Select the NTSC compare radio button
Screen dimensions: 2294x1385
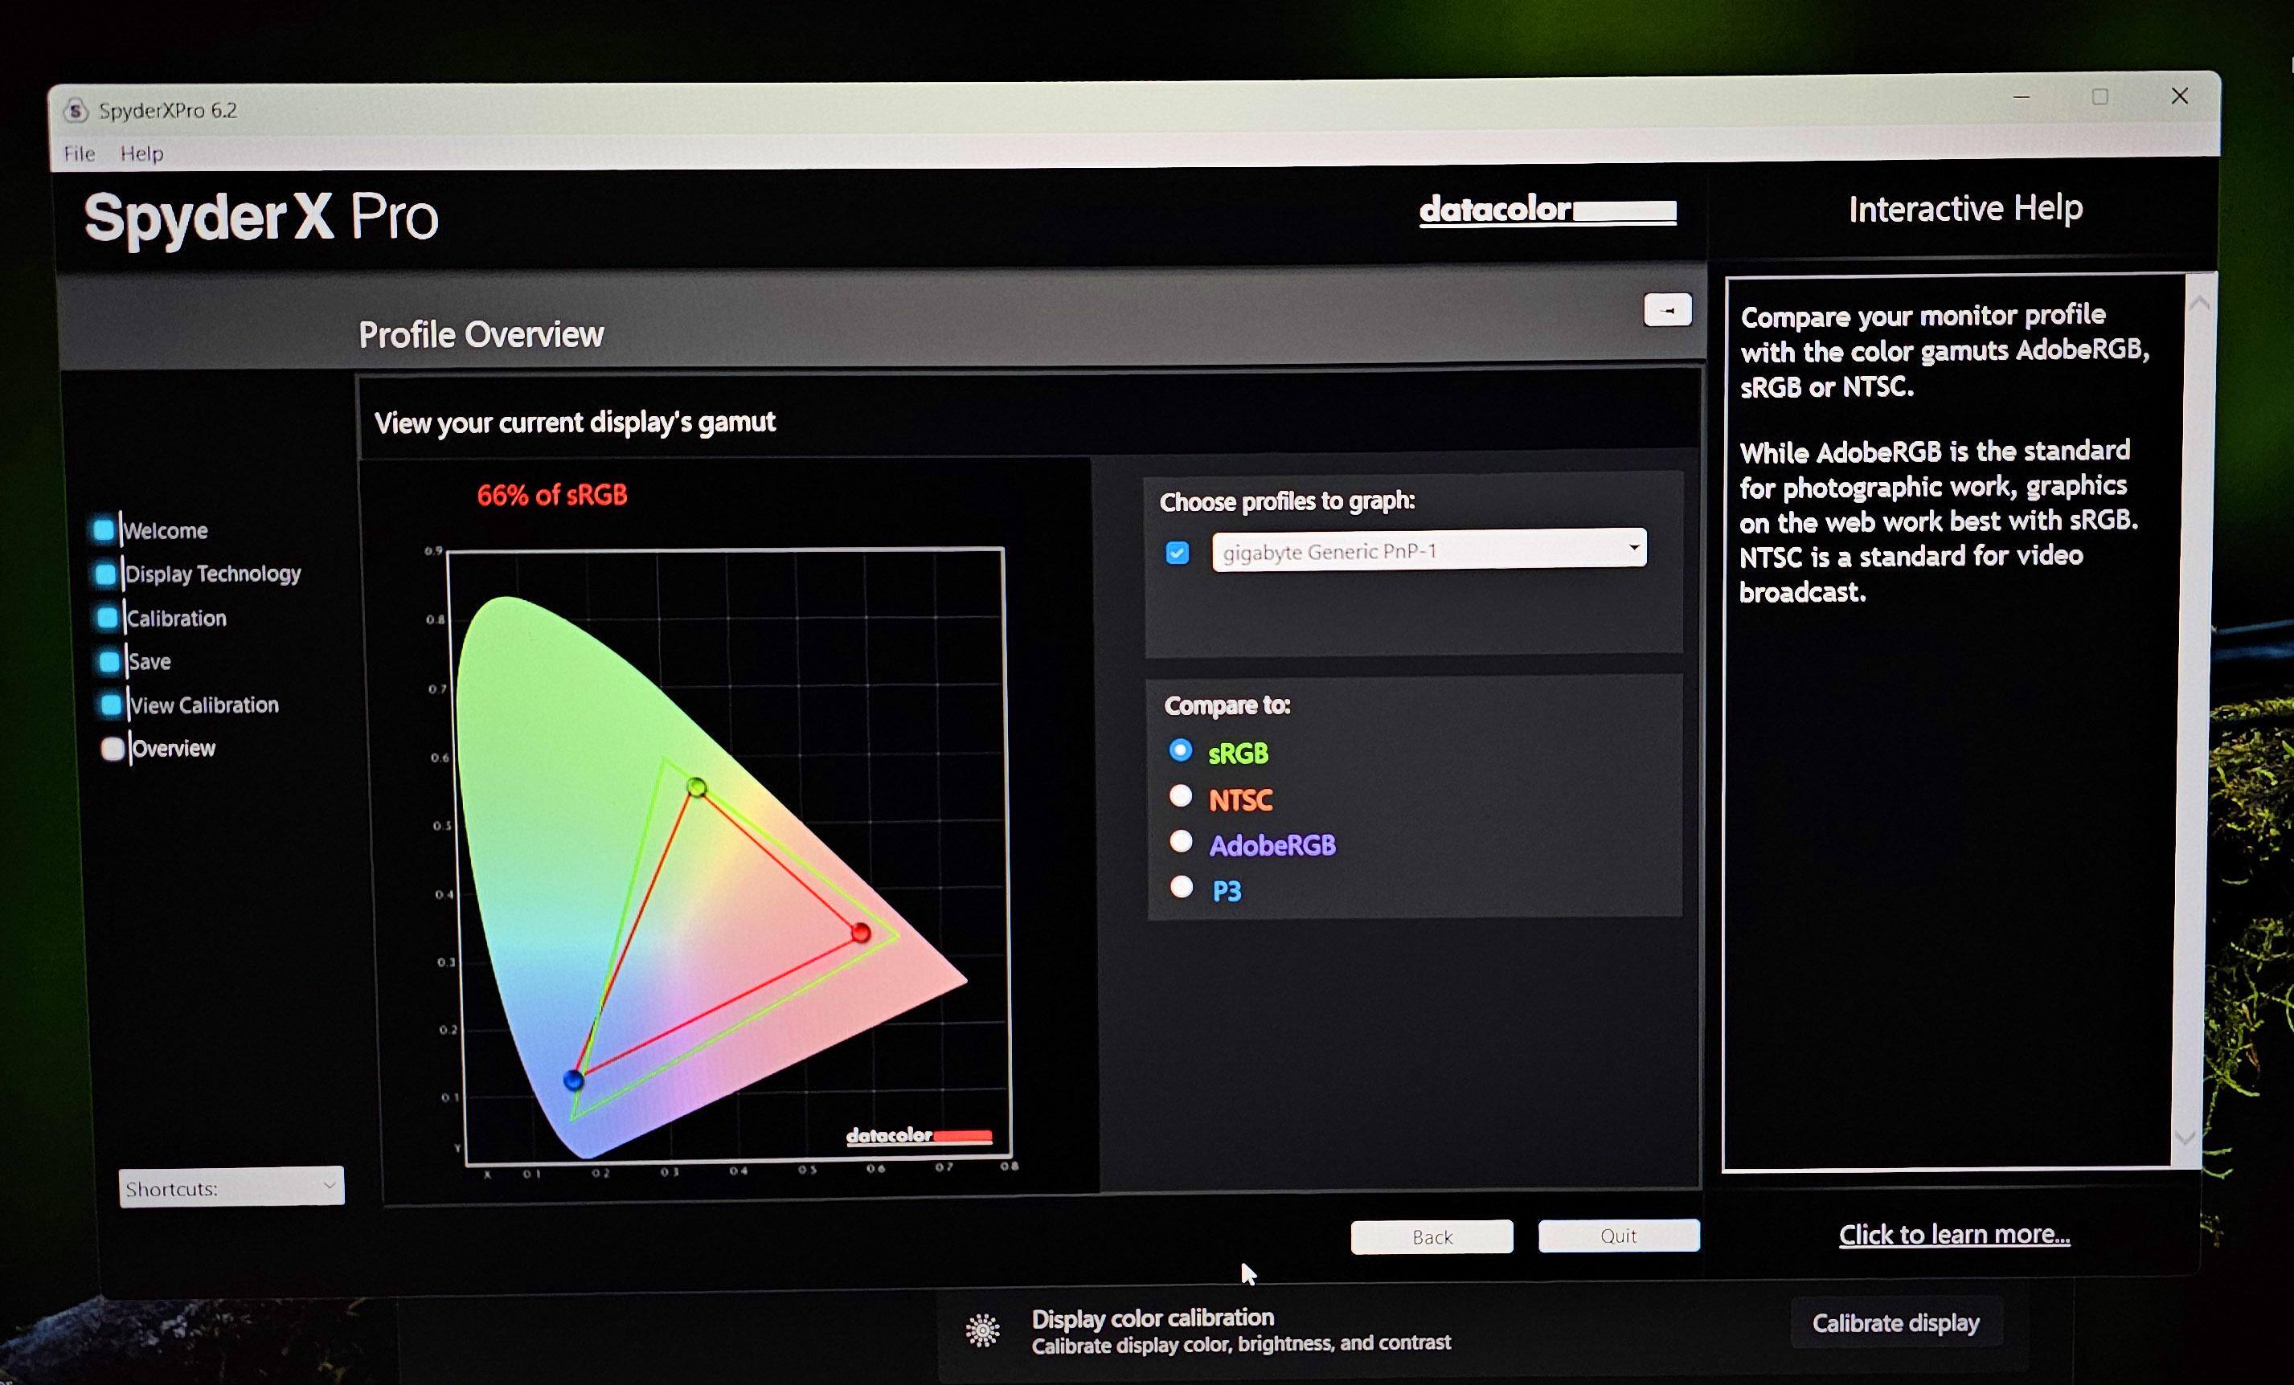tap(1181, 796)
